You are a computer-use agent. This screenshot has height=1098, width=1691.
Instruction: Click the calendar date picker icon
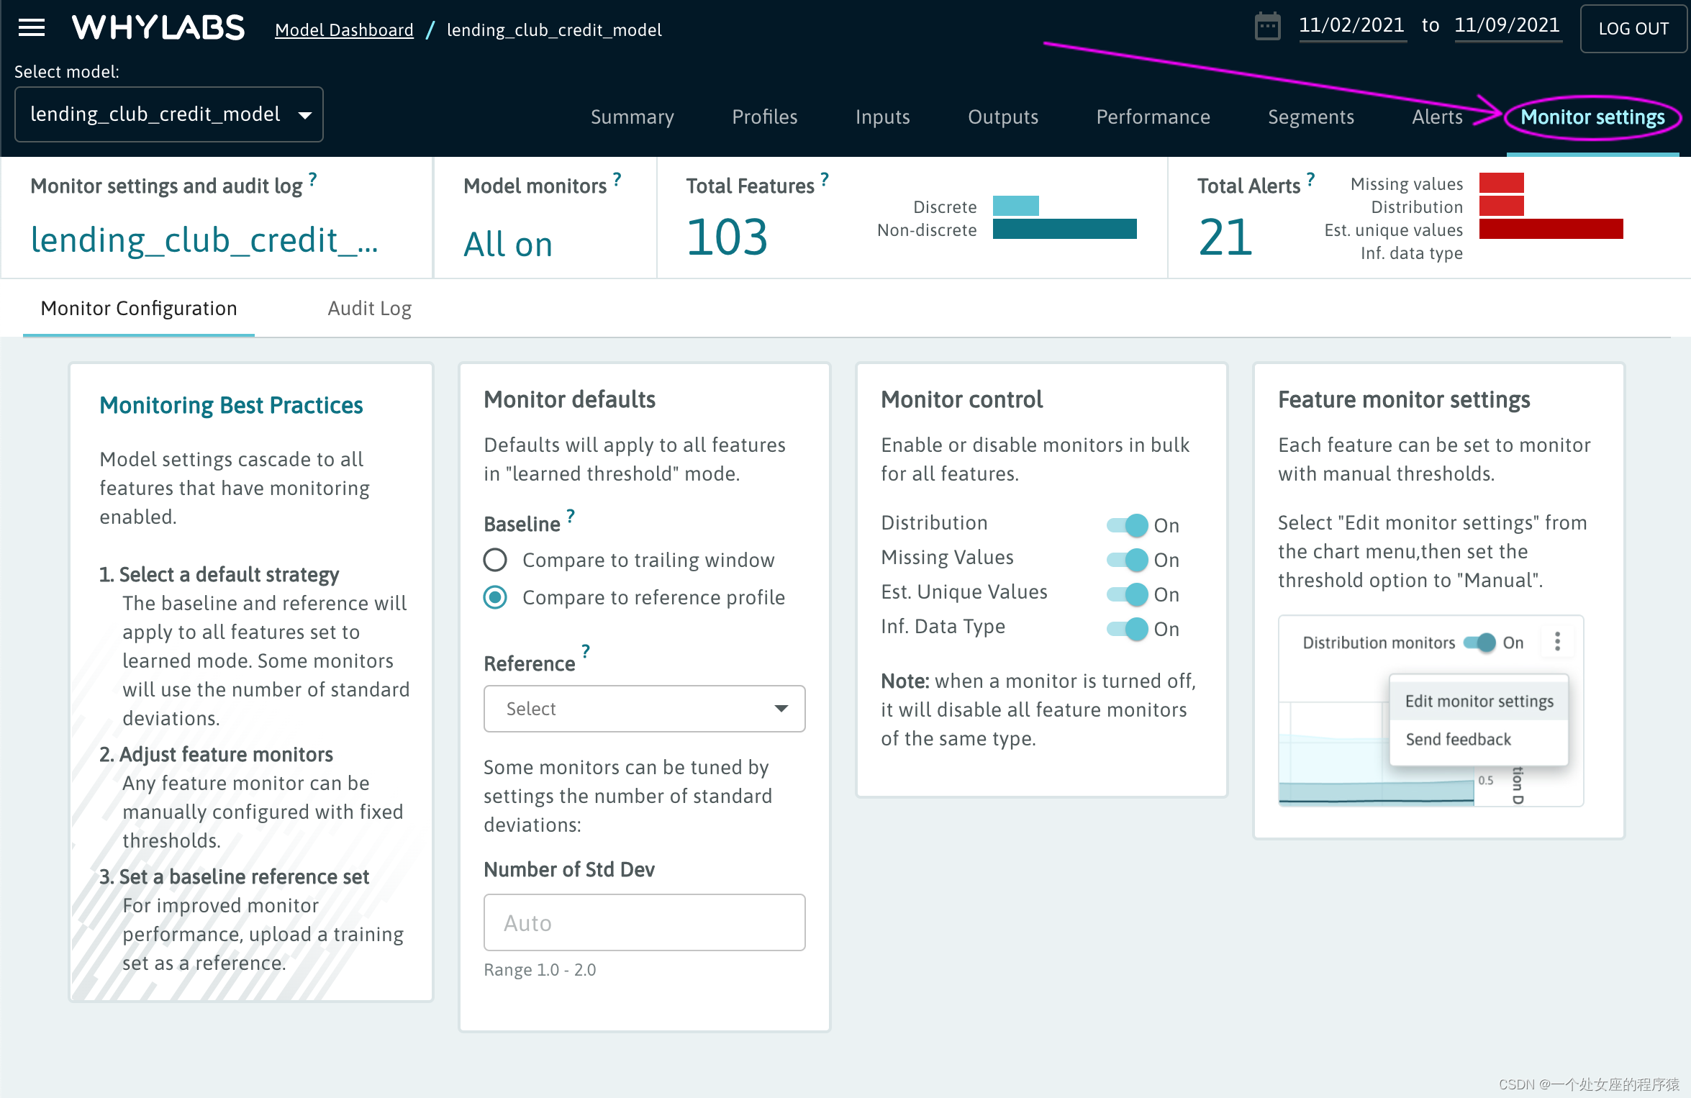(1267, 27)
